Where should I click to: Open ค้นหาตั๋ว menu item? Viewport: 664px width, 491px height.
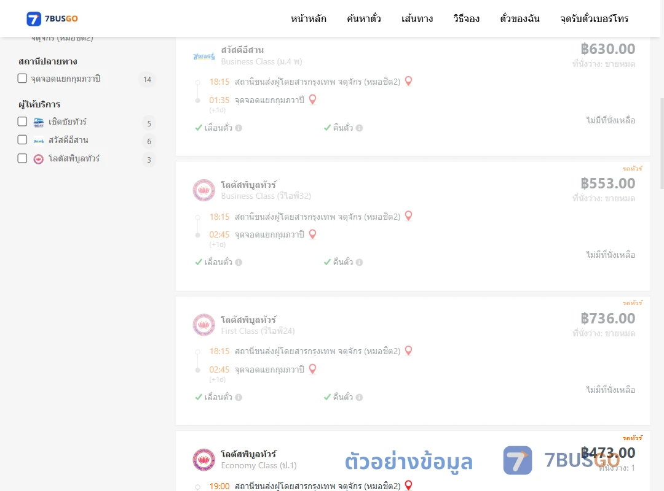[364, 18]
